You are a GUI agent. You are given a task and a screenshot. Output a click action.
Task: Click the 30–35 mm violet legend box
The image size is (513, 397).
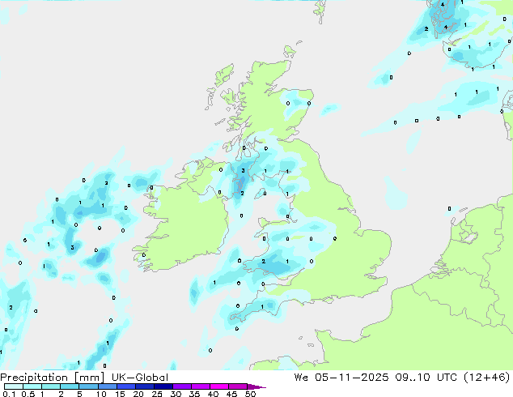coord(181,386)
